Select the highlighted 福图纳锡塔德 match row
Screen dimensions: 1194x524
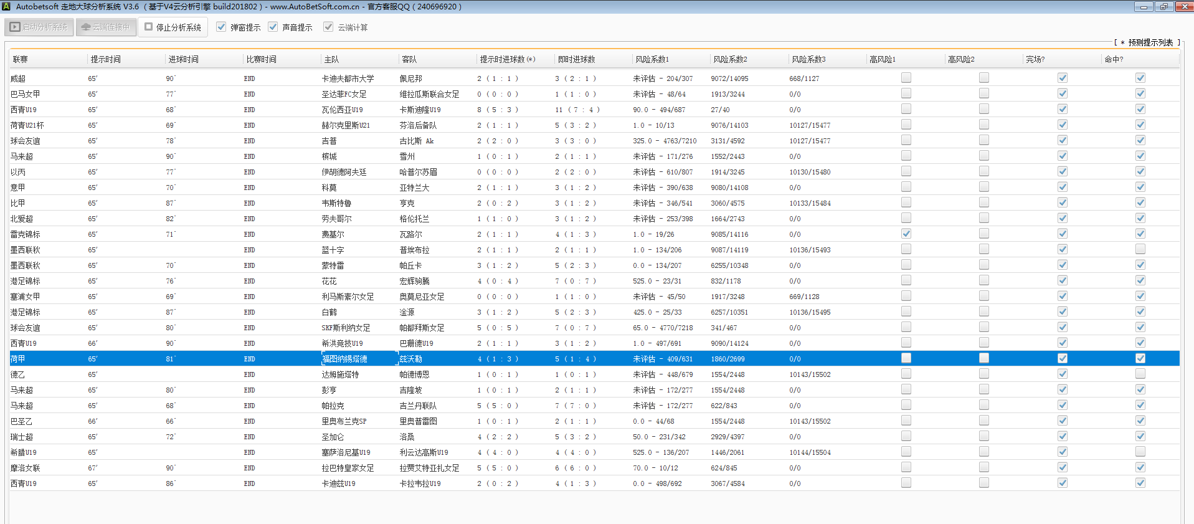click(344, 359)
